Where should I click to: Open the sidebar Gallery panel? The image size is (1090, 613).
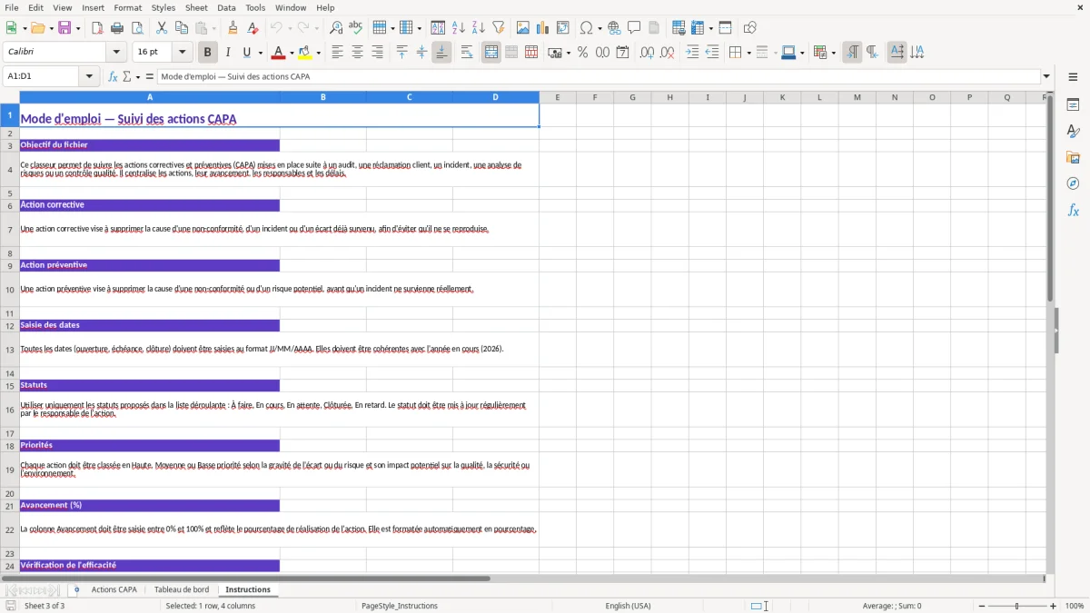[x=1073, y=158]
